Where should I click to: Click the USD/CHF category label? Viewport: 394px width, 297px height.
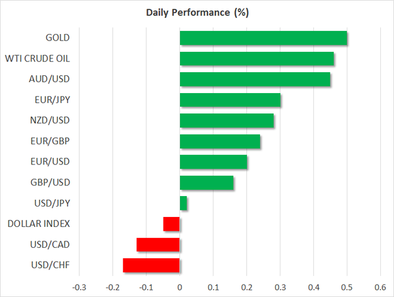click(50, 265)
